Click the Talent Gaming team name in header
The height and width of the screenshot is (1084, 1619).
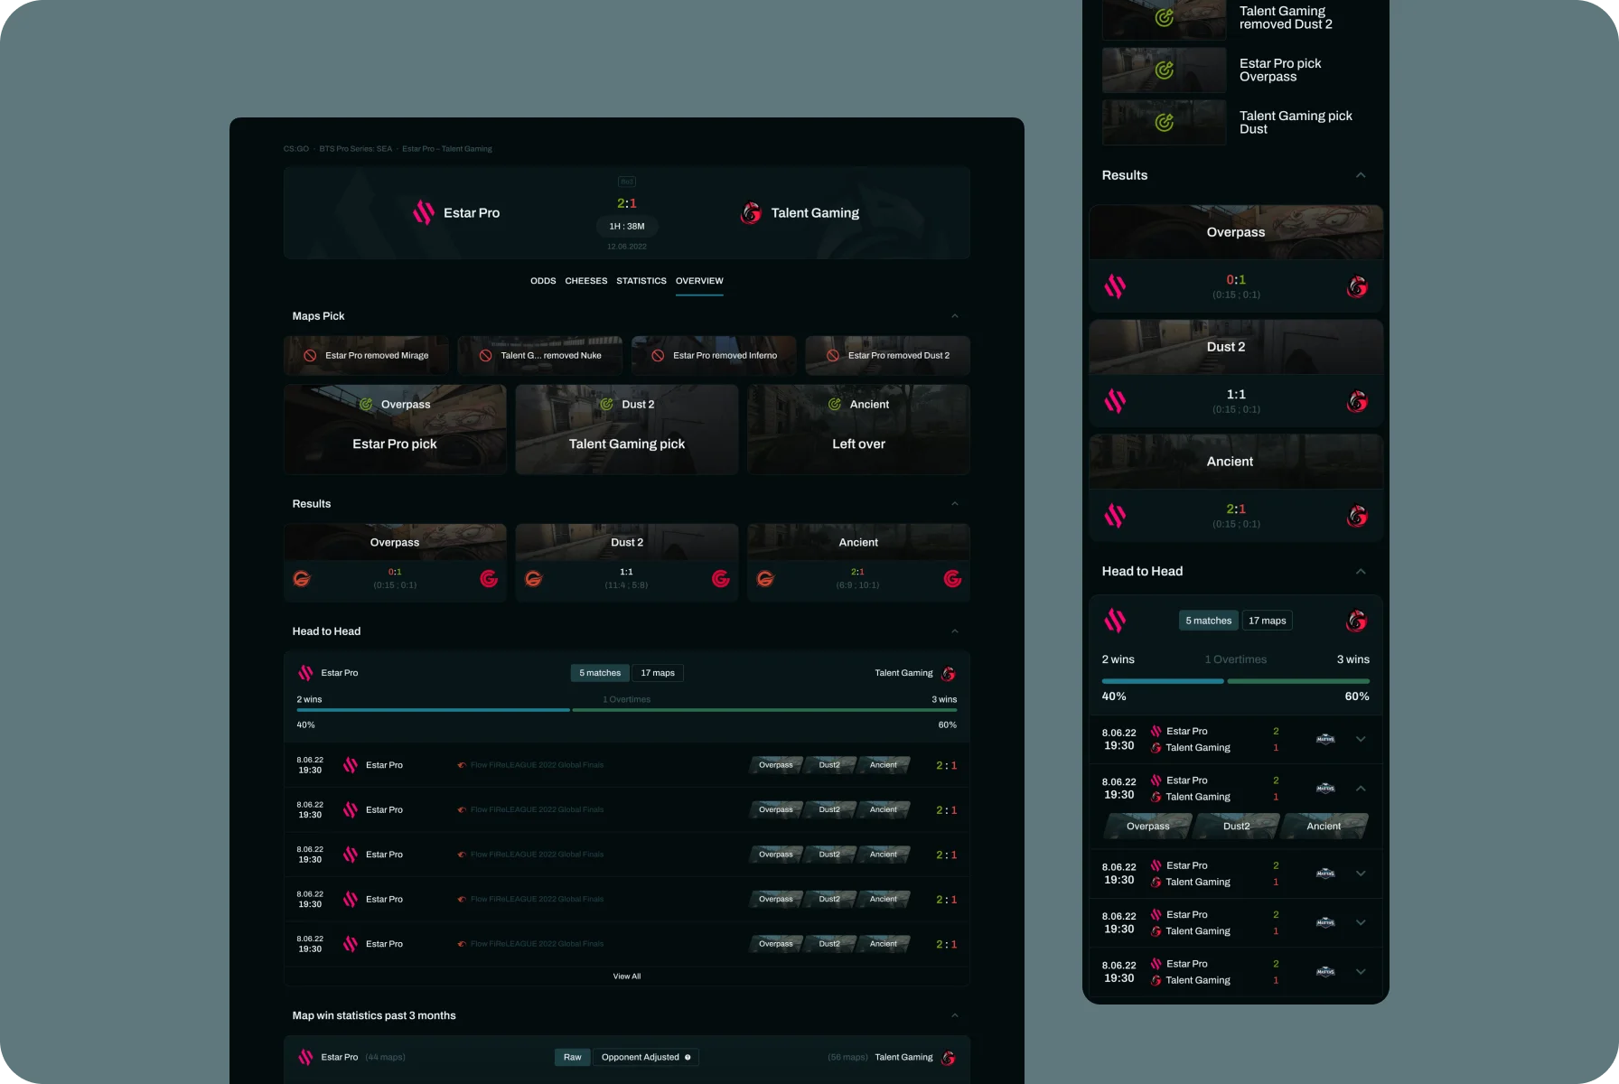click(x=815, y=213)
